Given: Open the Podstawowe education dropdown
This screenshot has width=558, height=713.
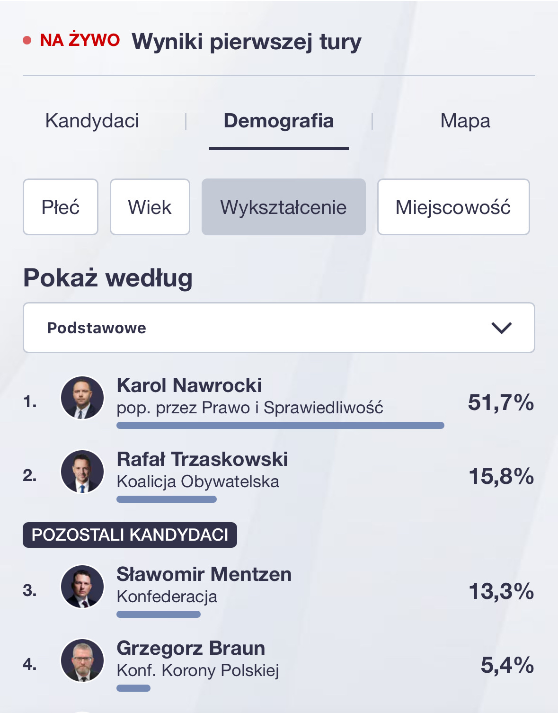Looking at the screenshot, I should 279,328.
